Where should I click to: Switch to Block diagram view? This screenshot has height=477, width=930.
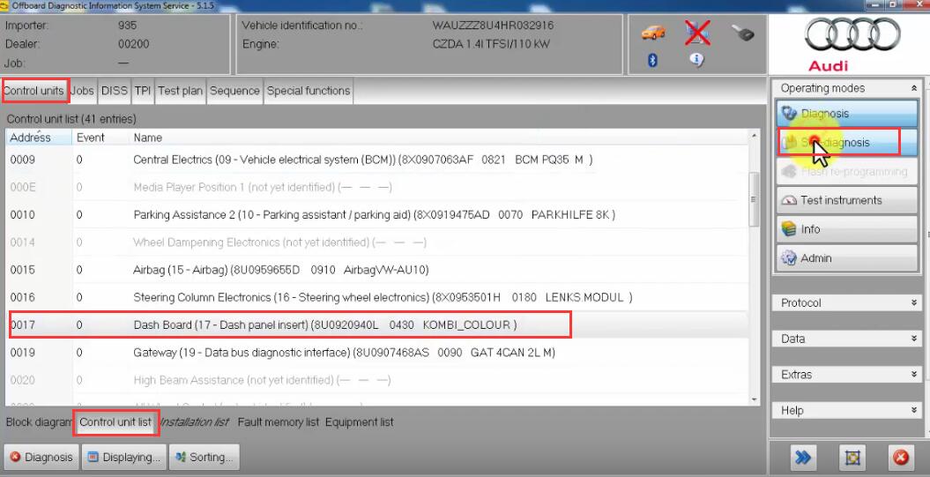pos(38,422)
